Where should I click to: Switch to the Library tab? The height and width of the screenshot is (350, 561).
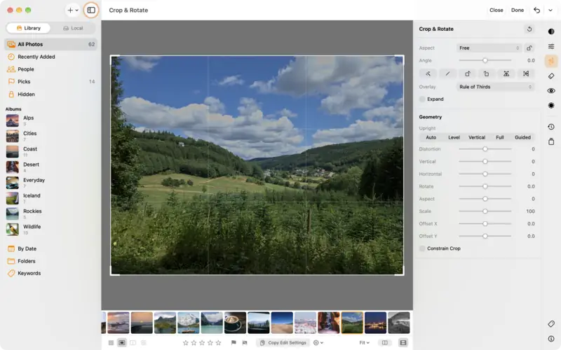point(29,28)
